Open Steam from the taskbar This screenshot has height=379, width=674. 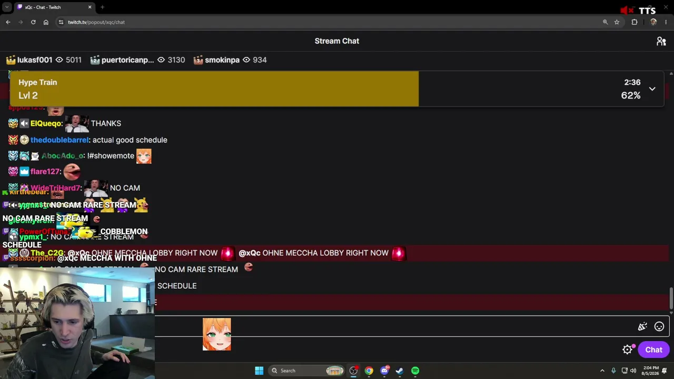400,371
